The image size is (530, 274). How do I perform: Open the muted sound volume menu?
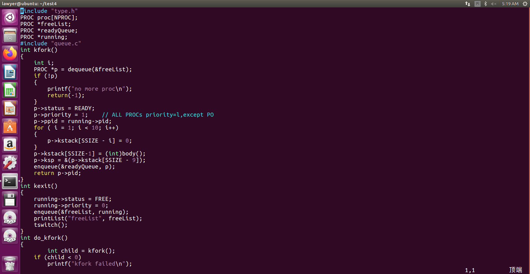(494, 4)
